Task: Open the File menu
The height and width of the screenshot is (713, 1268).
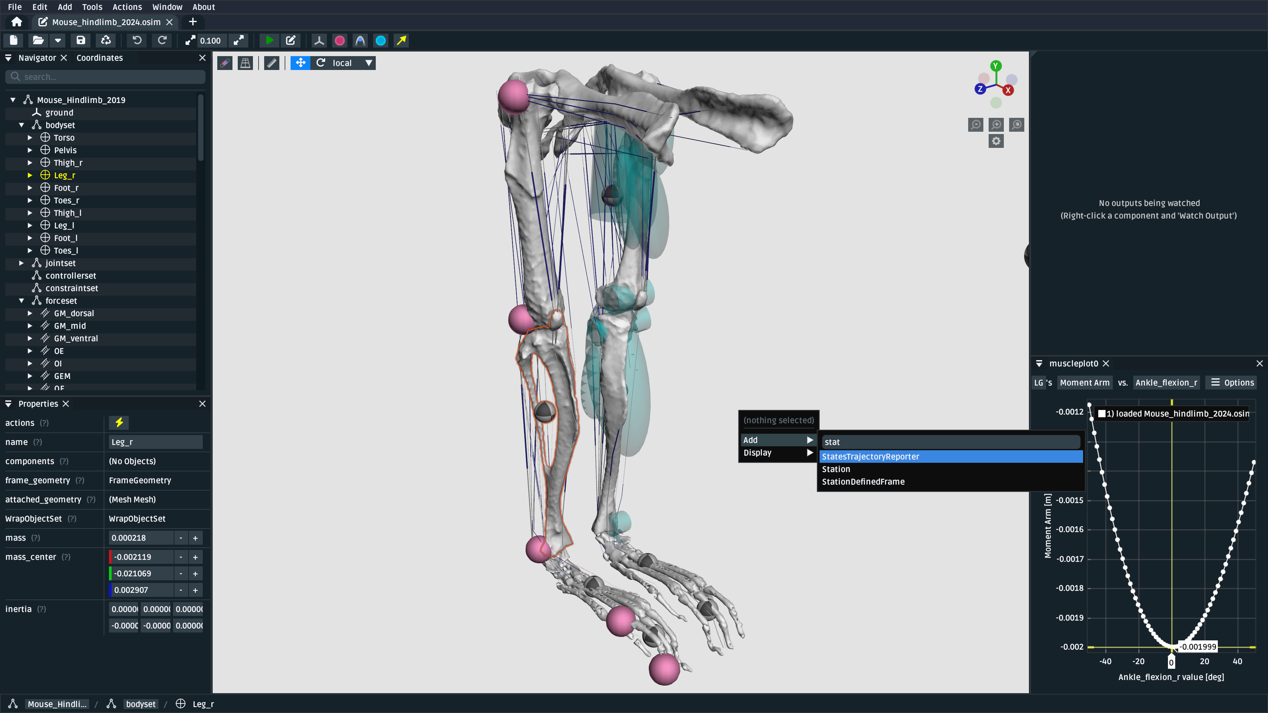Action: tap(15, 7)
